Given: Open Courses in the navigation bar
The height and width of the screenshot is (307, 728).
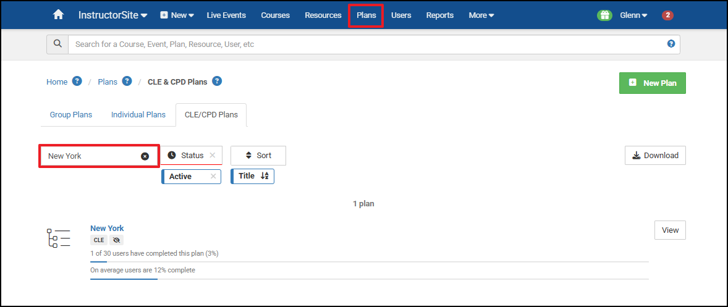Looking at the screenshot, I should pos(276,15).
